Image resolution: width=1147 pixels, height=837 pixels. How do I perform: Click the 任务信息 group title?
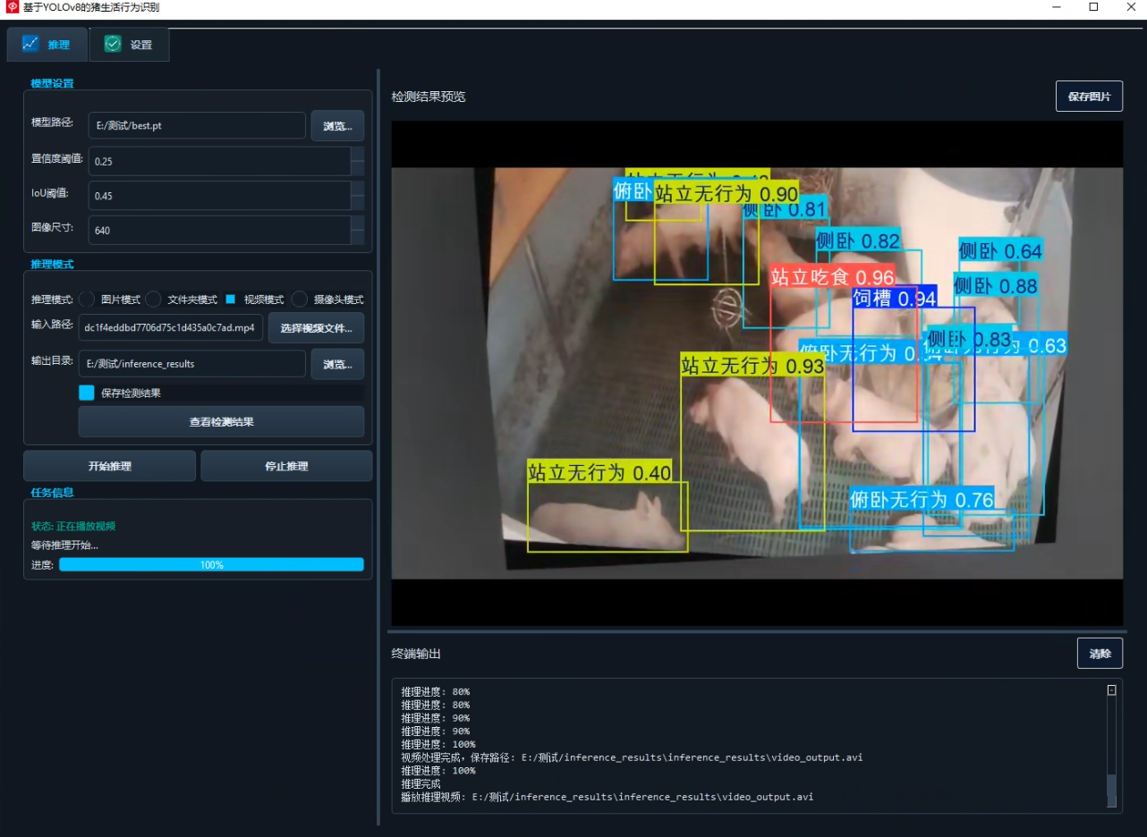(52, 493)
